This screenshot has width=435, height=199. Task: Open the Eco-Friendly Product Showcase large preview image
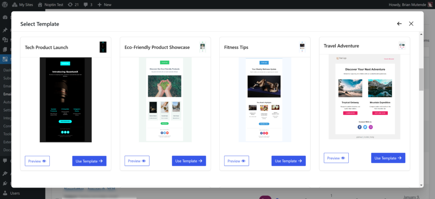165,100
